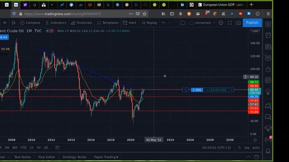Create an Alert from toolbar
289x162 pixels.
tap(130, 23)
